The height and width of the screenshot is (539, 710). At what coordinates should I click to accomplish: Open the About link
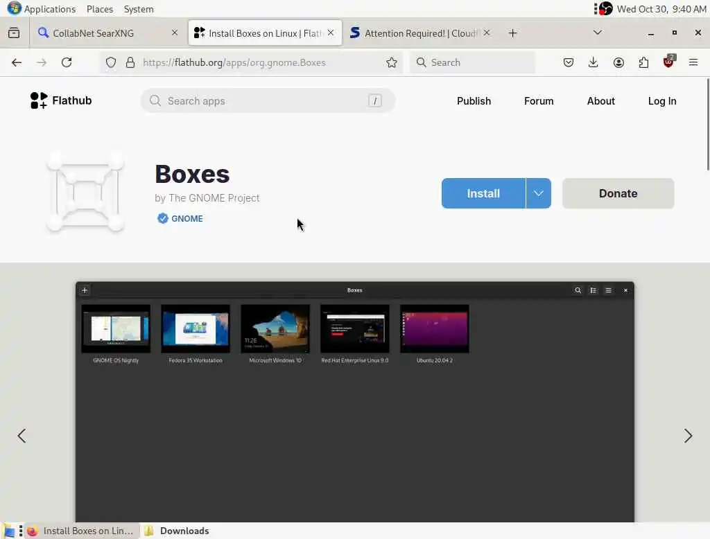pos(601,101)
